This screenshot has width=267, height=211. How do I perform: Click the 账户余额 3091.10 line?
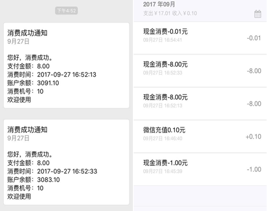pos(33,83)
